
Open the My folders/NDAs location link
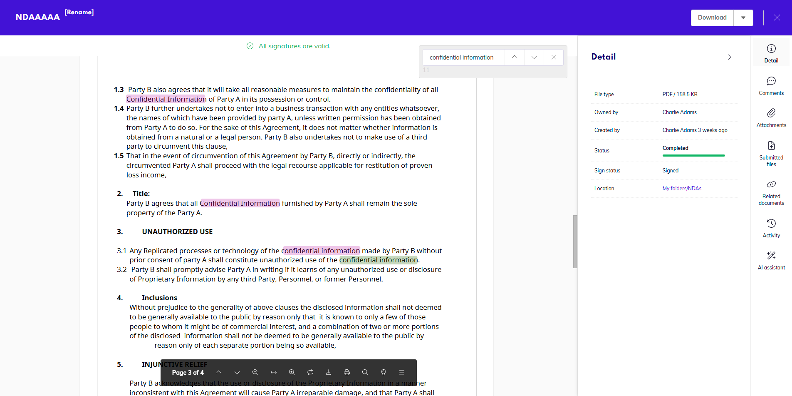point(682,189)
